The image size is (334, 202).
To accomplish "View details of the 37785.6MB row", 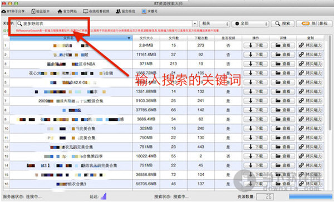I will pyautogui.click(x=283, y=110).
